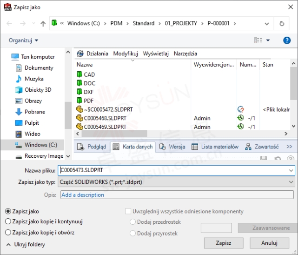298x255 pixels.
Task: Collapse folders with Ukryj foldery
Action: [x=26, y=244]
